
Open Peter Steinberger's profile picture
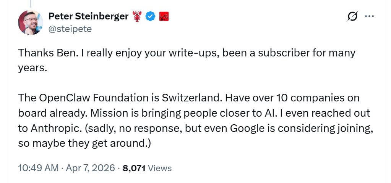coord(31,22)
